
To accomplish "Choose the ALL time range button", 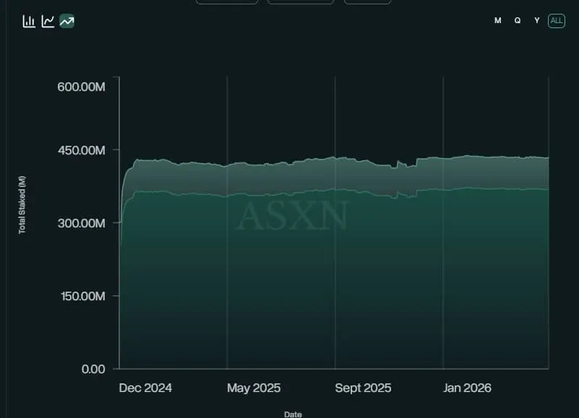I will [557, 21].
